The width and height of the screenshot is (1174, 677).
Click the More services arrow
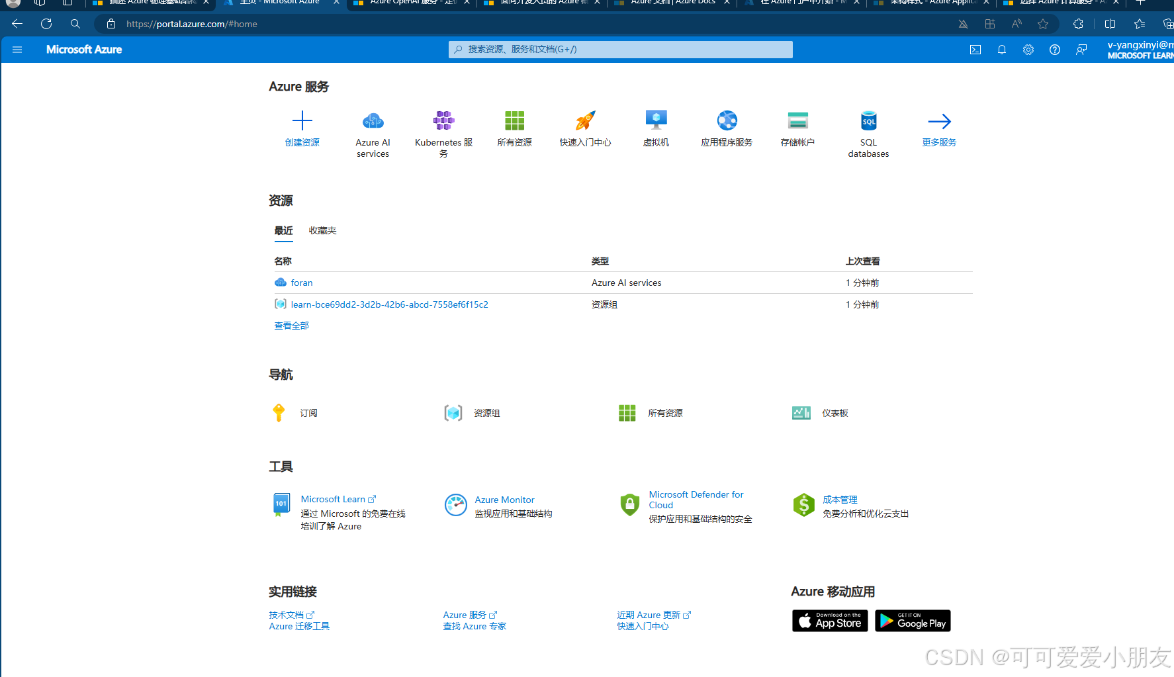pyautogui.click(x=940, y=121)
